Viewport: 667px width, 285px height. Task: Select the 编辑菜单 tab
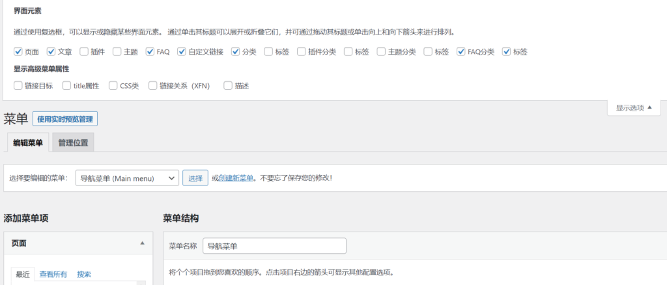coord(28,142)
